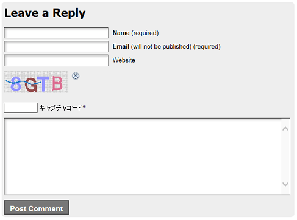Click the comment box scroll-up arrow
297x220 pixels.
pos(285,129)
